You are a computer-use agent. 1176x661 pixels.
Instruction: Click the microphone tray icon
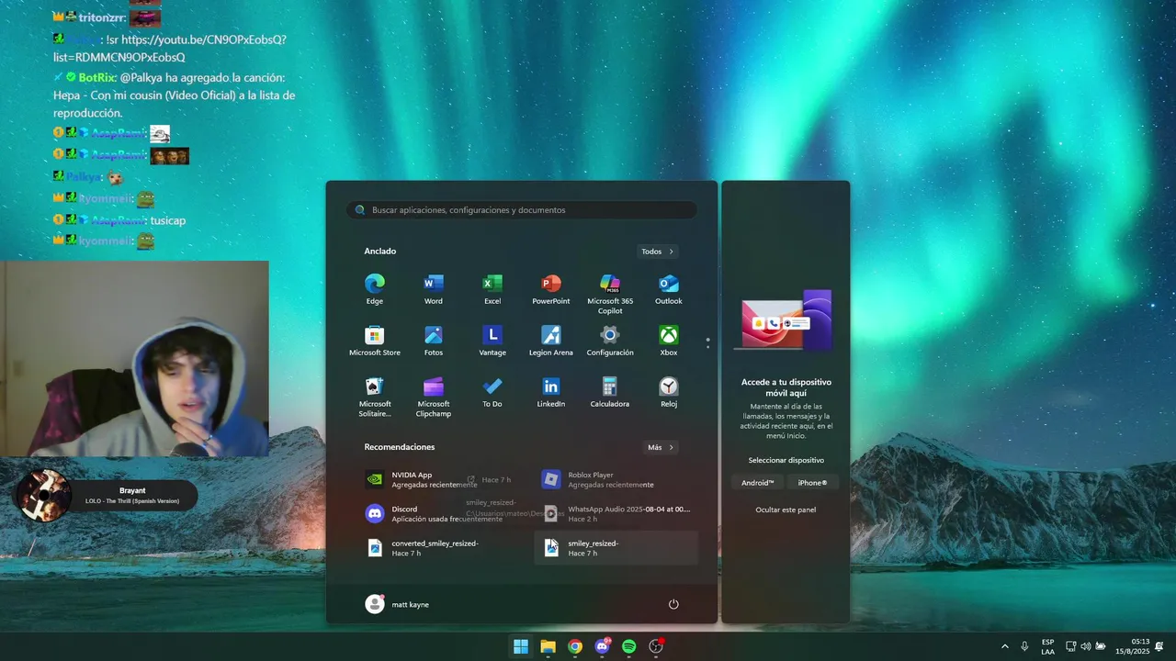click(1024, 646)
